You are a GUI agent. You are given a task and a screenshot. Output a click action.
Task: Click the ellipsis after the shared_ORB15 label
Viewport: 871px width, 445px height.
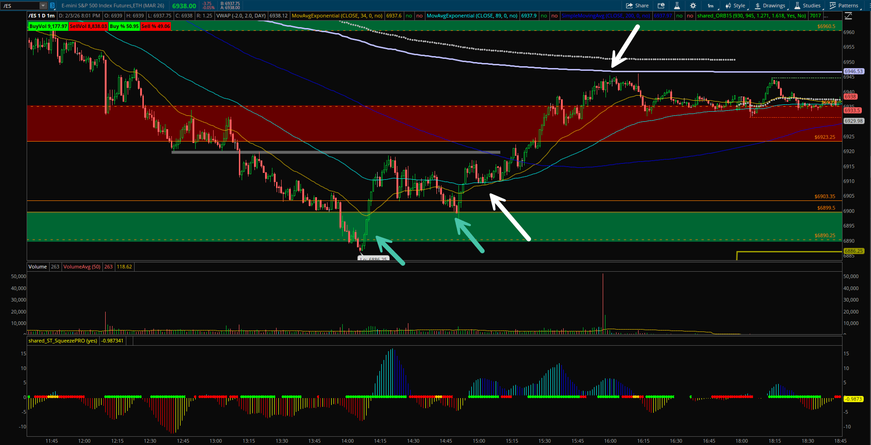coord(826,16)
